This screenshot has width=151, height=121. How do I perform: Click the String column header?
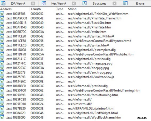coord(72,9)
